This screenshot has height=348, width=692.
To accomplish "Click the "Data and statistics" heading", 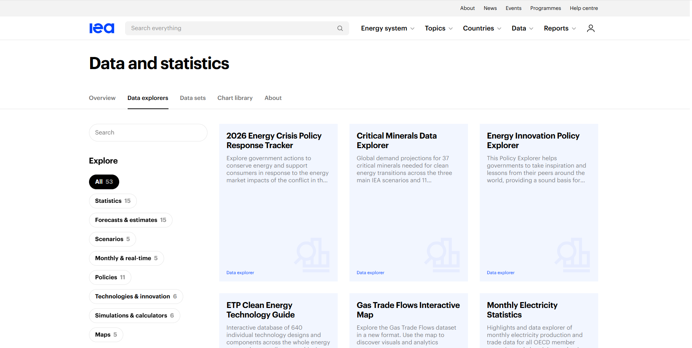I will (x=159, y=63).
